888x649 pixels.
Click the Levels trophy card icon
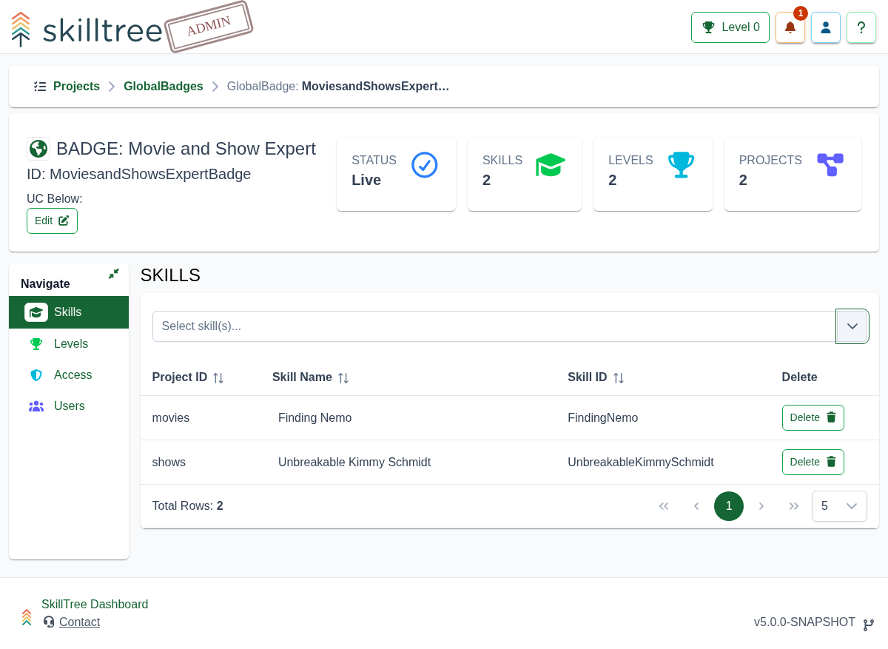pyautogui.click(x=681, y=165)
